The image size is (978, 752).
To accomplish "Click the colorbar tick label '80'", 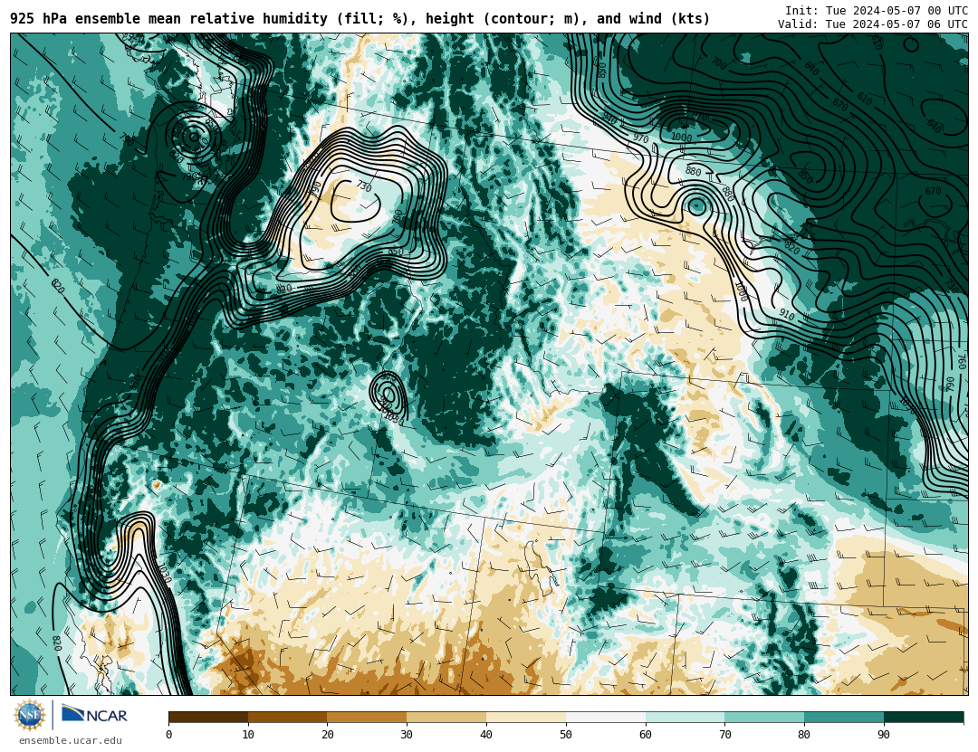I will click(x=805, y=735).
